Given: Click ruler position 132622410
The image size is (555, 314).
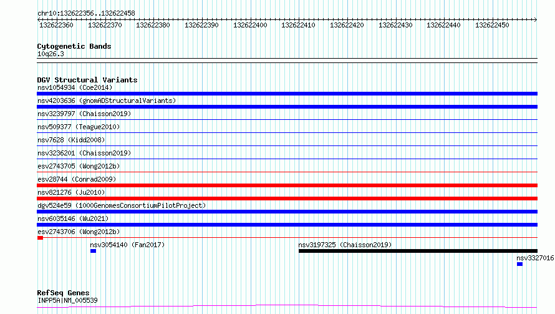Looking at the screenshot, I should click(x=298, y=25).
